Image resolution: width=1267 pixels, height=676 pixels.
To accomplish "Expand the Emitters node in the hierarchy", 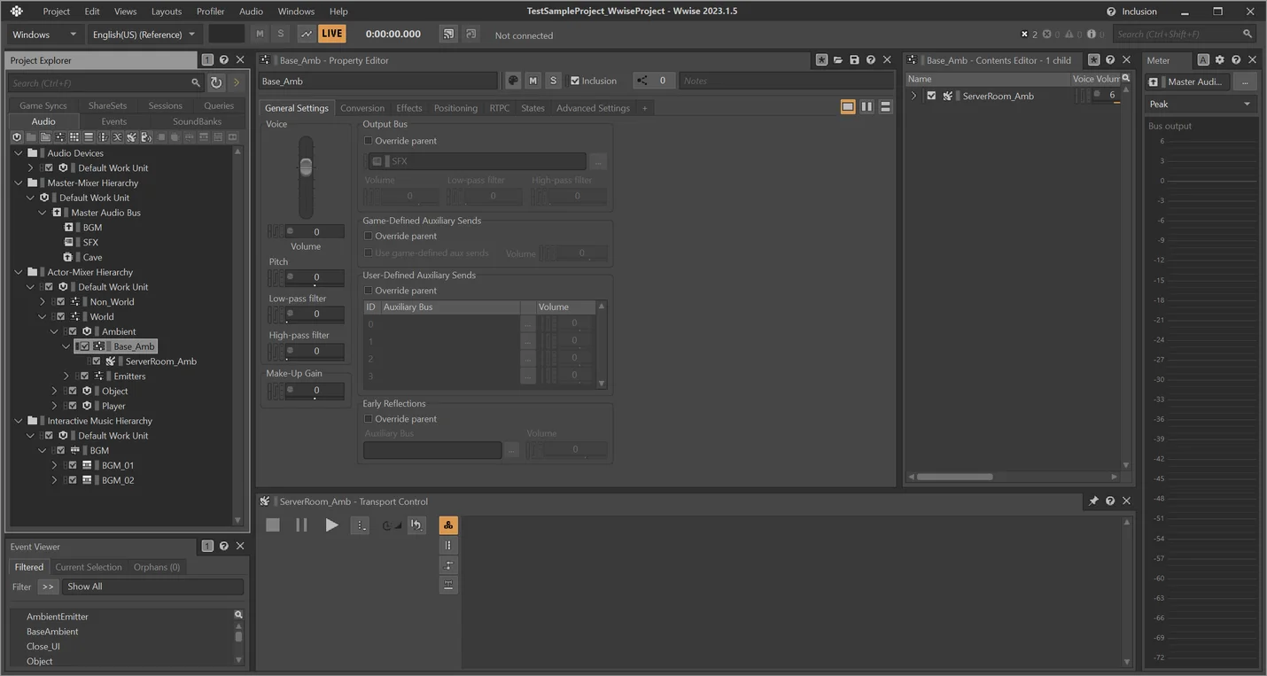I will tap(66, 376).
